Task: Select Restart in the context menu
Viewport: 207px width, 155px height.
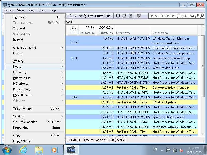Action: [x=35, y=40]
